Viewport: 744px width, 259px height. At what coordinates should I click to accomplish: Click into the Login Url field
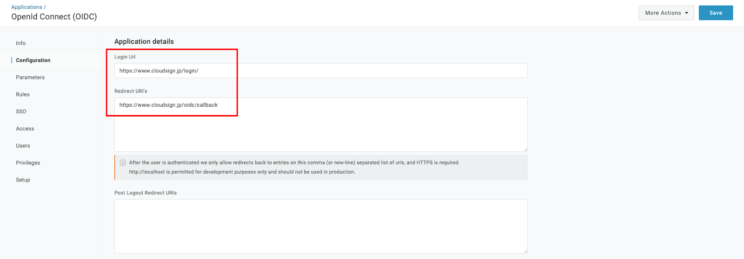point(321,71)
